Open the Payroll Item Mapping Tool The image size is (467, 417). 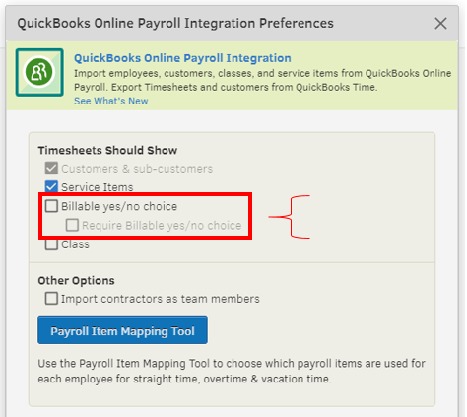[x=122, y=330]
